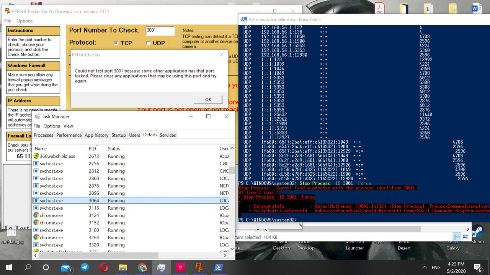Switch to PFPortChecker taskbar icon

[x=199, y=267]
